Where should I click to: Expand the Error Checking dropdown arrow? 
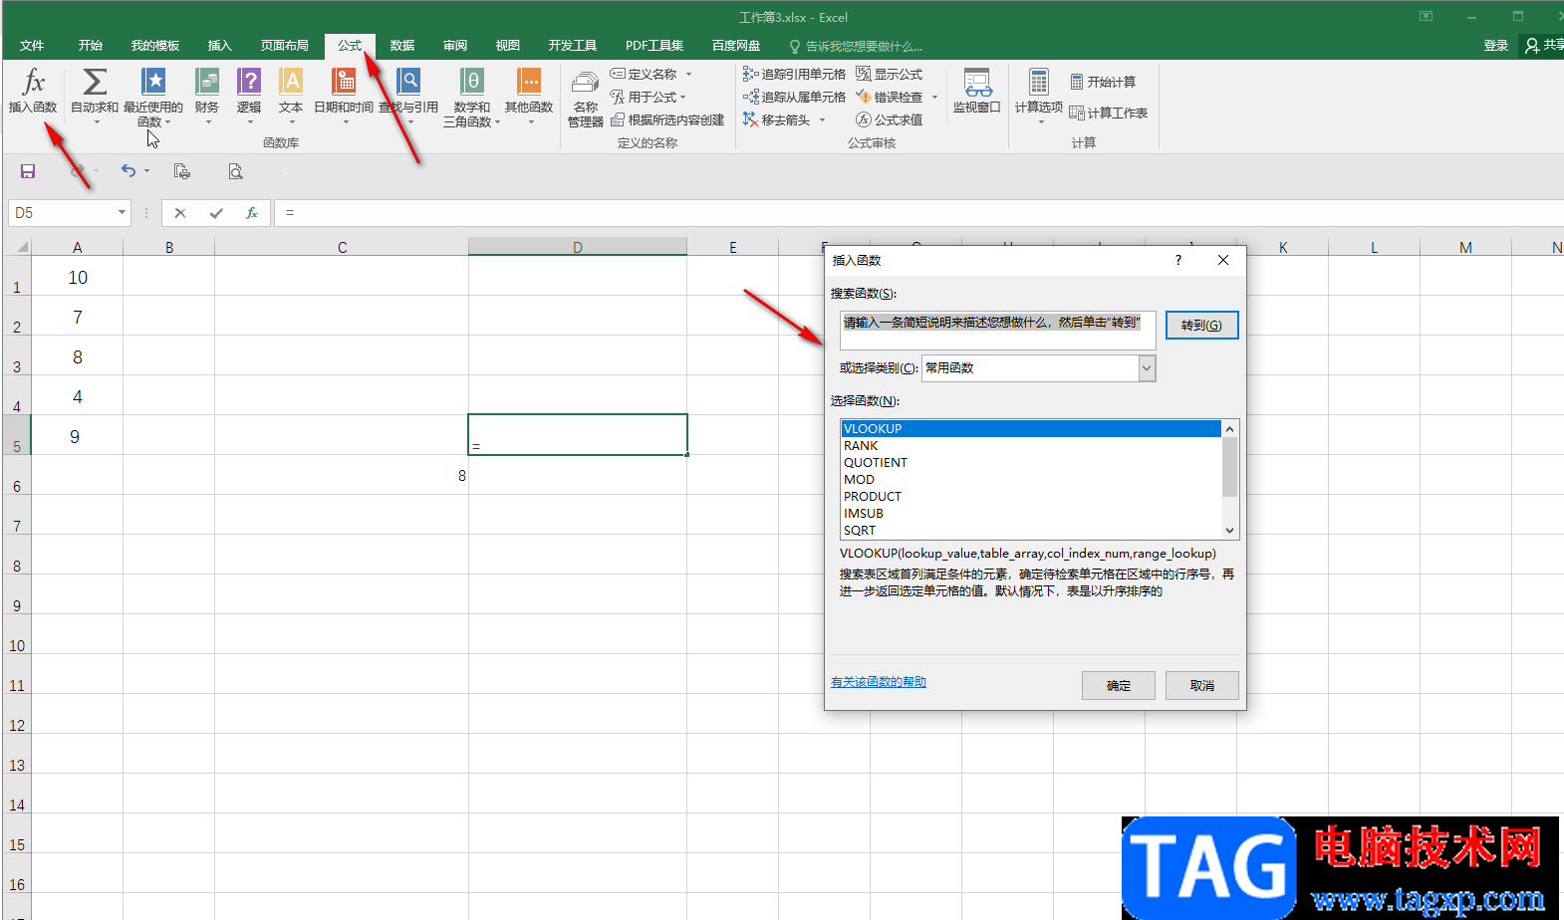click(x=934, y=97)
